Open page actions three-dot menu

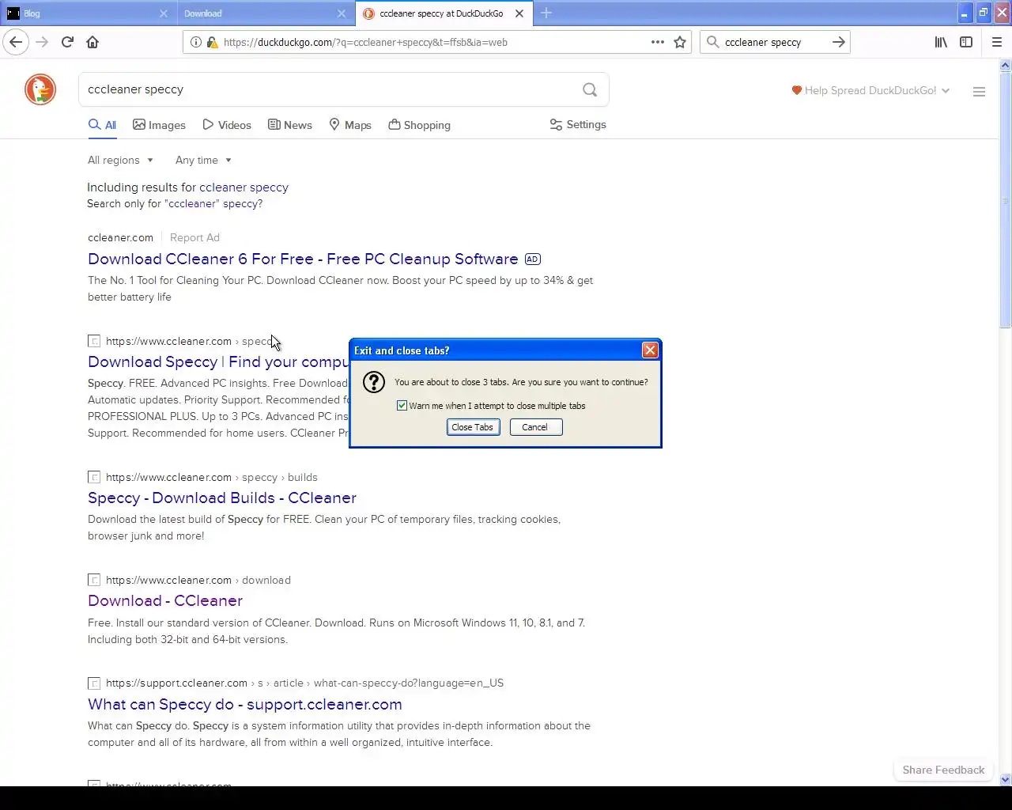click(658, 42)
